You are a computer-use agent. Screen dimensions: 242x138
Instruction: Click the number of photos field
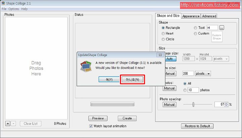[193, 90]
